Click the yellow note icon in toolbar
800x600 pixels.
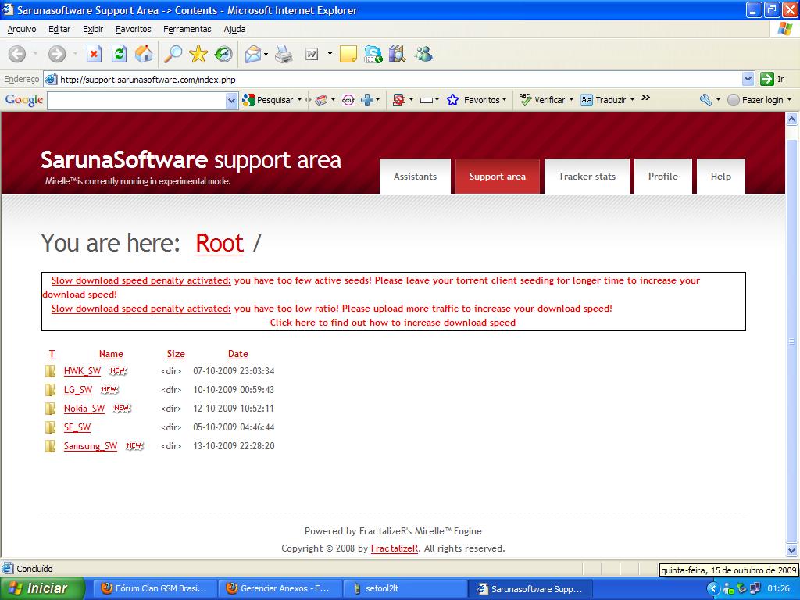(348, 54)
